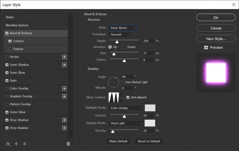239x151 pixels.
Task: Open the Style dropdown showing Inner Bevel
Action: (x=123, y=28)
